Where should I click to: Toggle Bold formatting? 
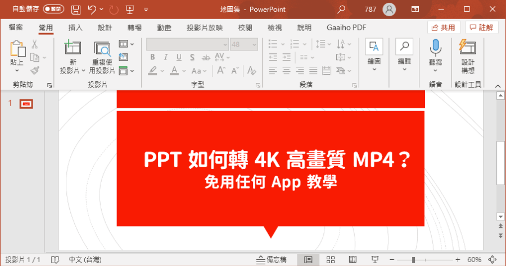point(152,57)
